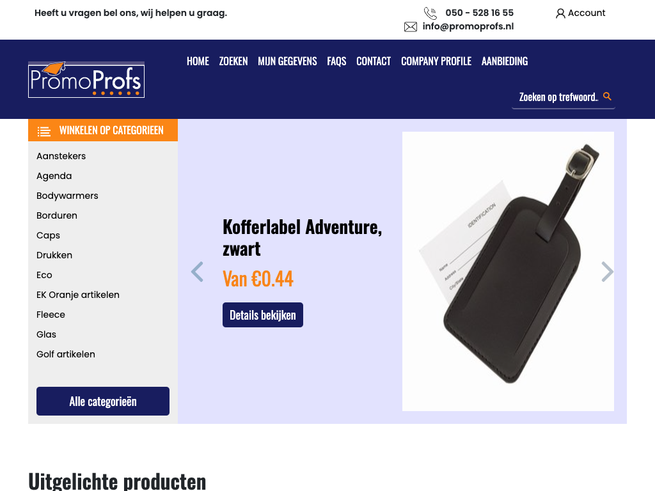Open the Company Profile menu item

436,61
